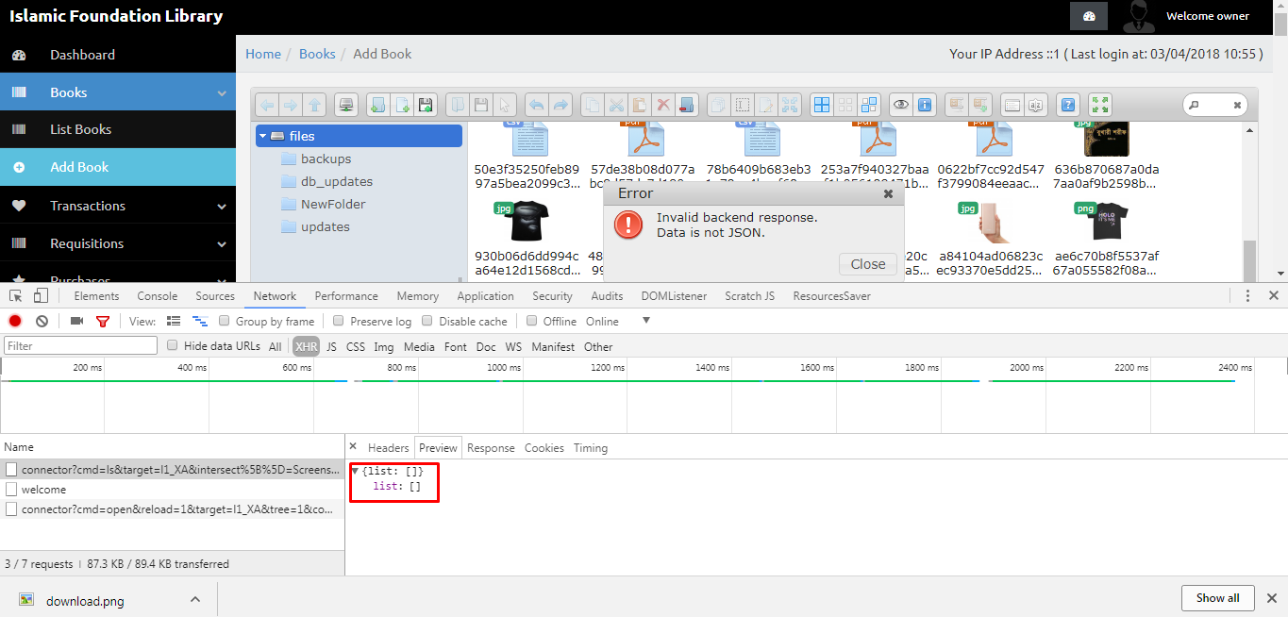Collapse the files folder tree
Image resolution: width=1288 pixels, height=617 pixels.
[263, 135]
